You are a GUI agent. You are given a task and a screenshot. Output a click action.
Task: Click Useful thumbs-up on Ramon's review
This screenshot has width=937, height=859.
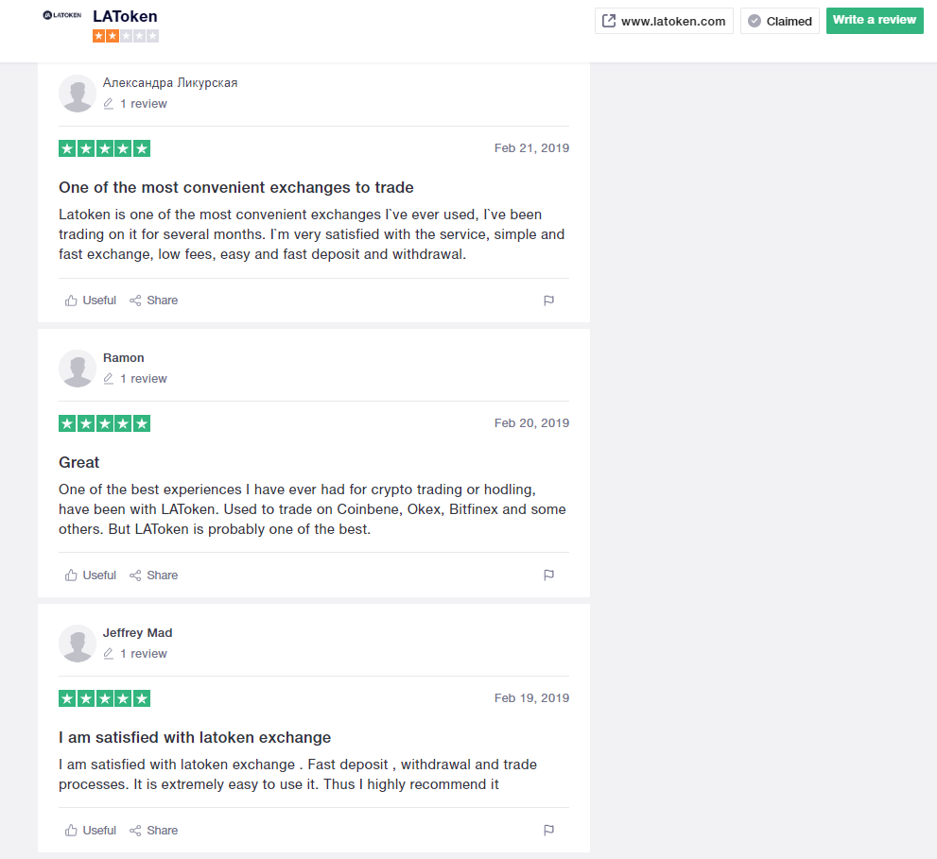90,576
